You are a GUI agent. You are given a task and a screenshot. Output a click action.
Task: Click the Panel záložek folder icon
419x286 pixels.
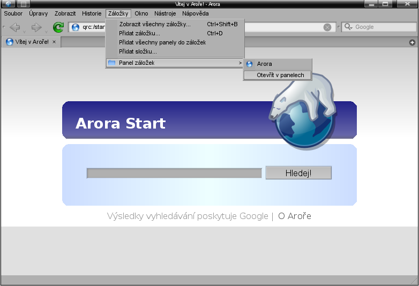coord(111,63)
